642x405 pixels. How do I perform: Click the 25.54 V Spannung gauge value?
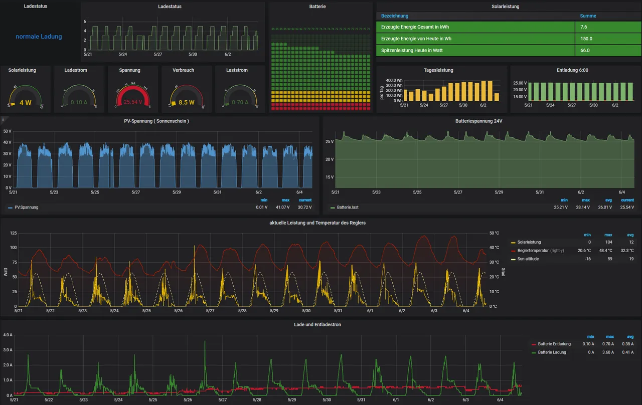tap(133, 102)
